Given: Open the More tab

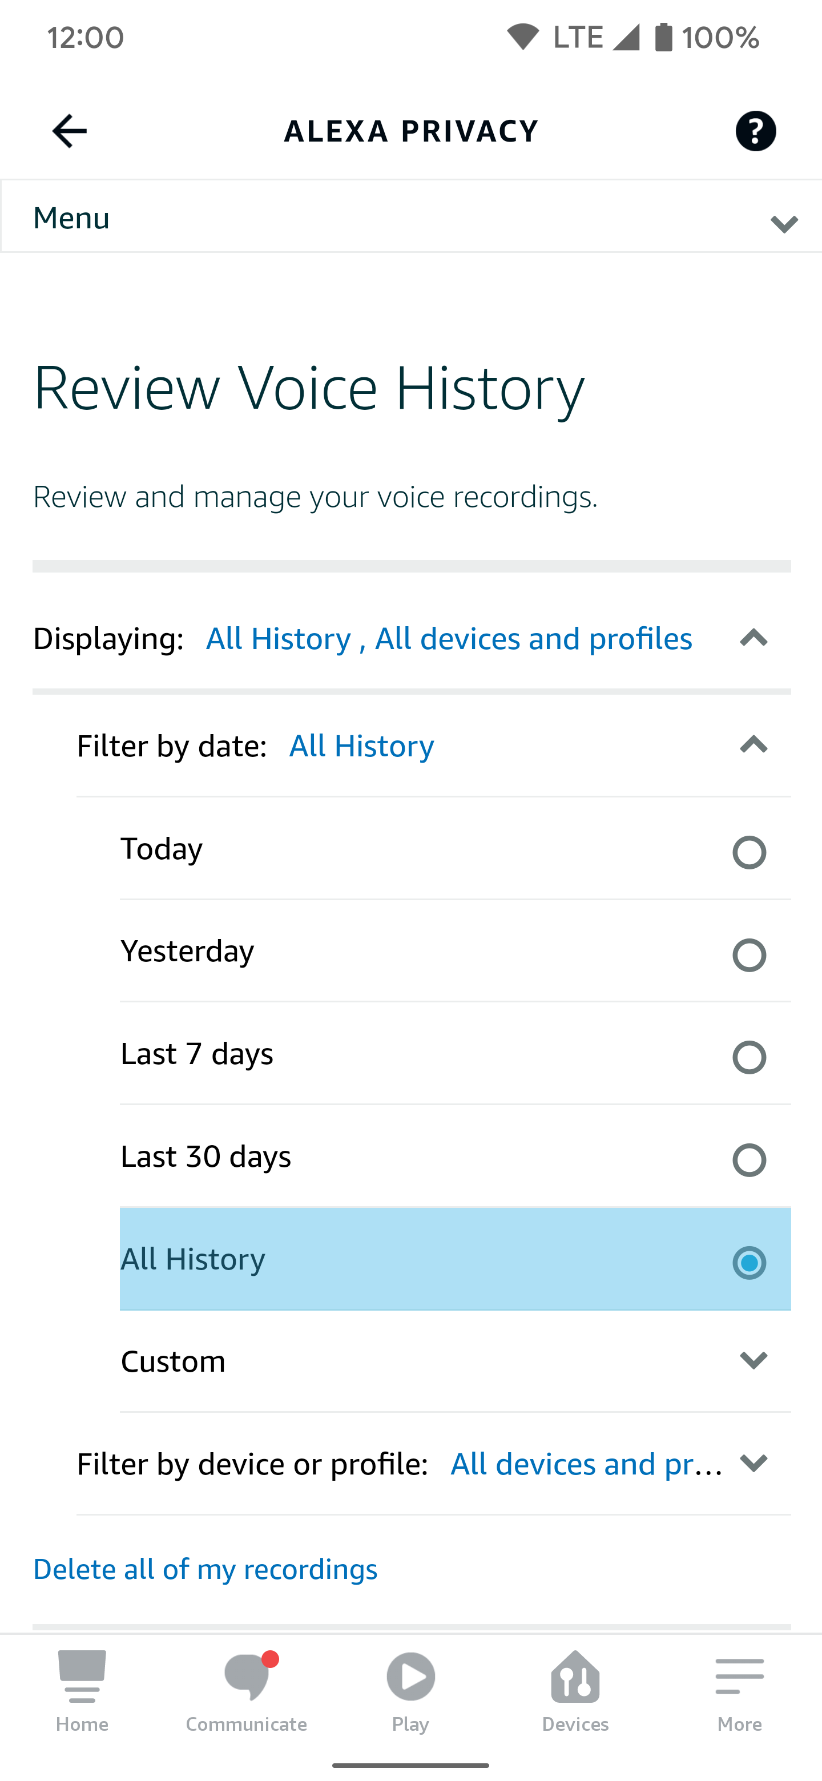Looking at the screenshot, I should [x=740, y=1692].
